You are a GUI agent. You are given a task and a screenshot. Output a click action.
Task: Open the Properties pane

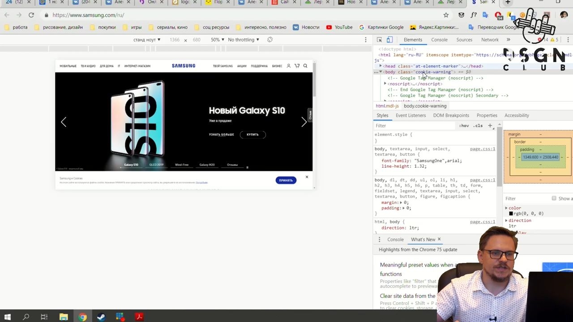coord(487,115)
